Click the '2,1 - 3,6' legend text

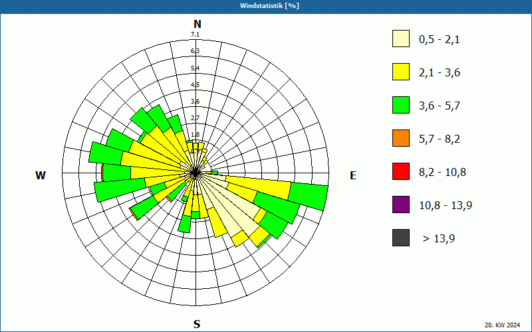[x=440, y=73]
